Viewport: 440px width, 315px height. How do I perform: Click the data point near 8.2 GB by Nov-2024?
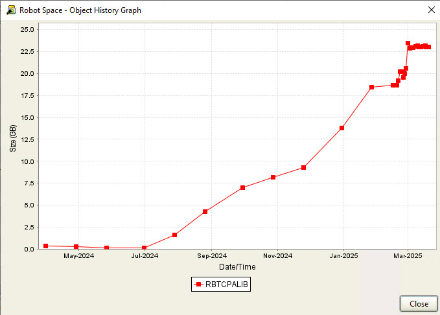[273, 178]
